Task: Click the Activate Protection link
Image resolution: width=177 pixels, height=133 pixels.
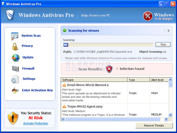Action: click(x=36, y=124)
